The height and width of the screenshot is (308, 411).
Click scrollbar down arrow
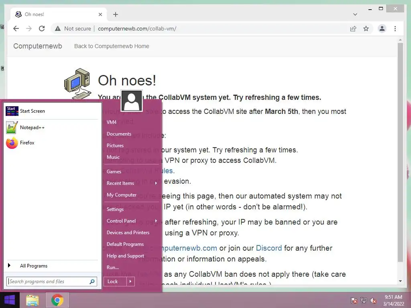click(x=400, y=281)
